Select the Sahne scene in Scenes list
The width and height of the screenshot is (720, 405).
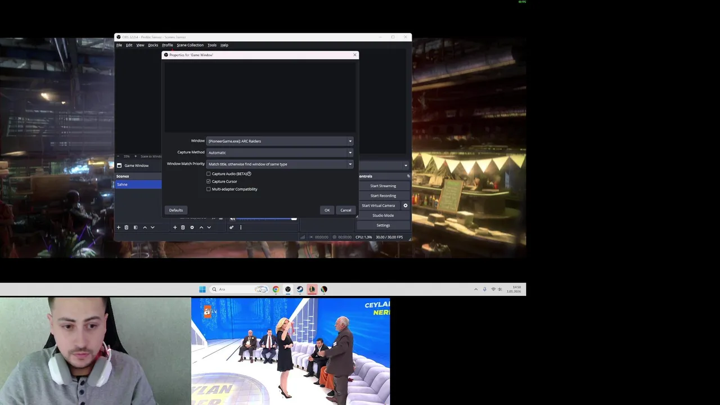pyautogui.click(x=138, y=184)
